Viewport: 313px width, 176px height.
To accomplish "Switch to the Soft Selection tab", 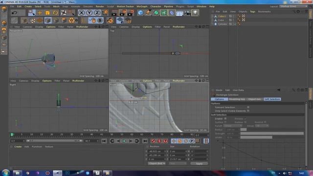I will coord(272,99).
